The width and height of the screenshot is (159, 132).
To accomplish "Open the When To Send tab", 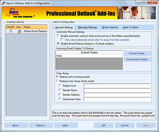I will (x=130, y=27).
